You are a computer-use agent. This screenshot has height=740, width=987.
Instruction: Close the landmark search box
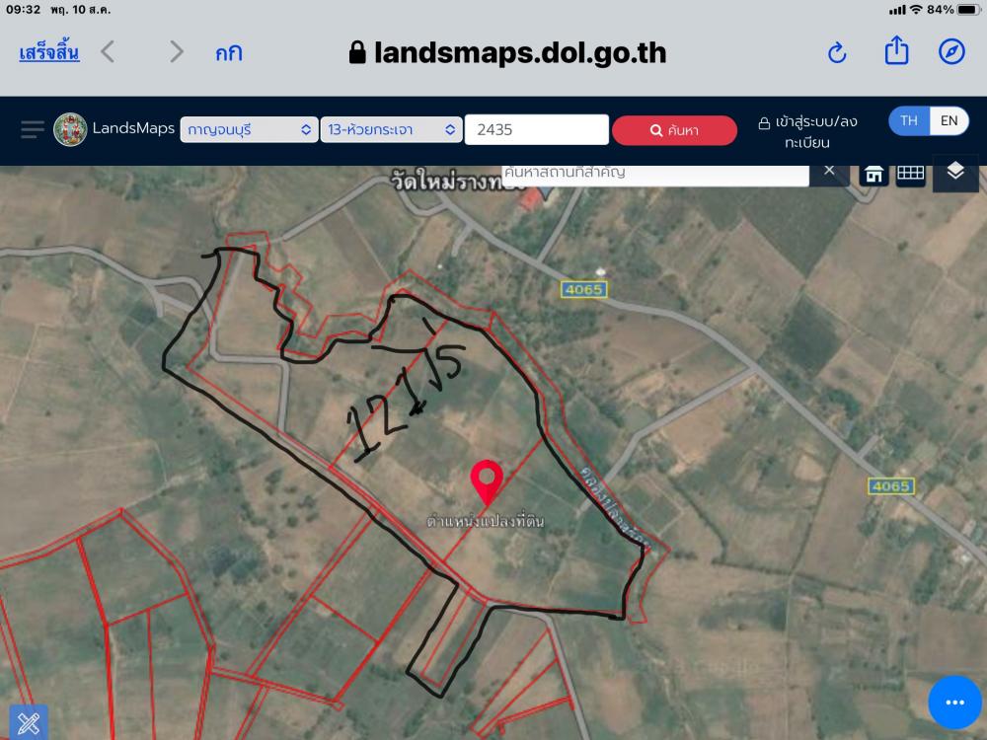(x=829, y=171)
